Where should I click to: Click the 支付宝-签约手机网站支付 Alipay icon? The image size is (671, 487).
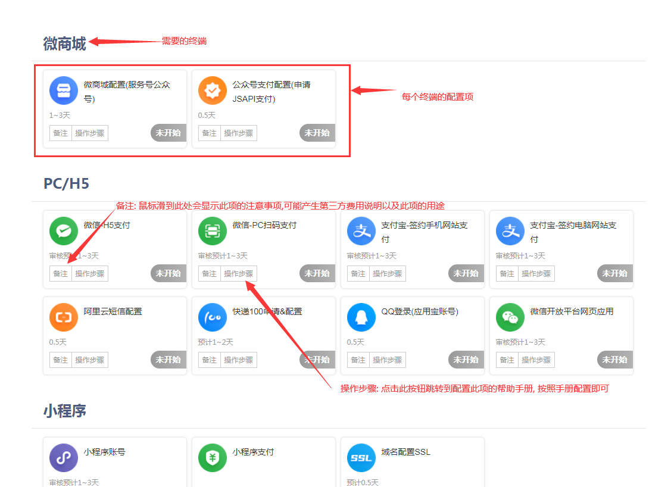tap(361, 231)
